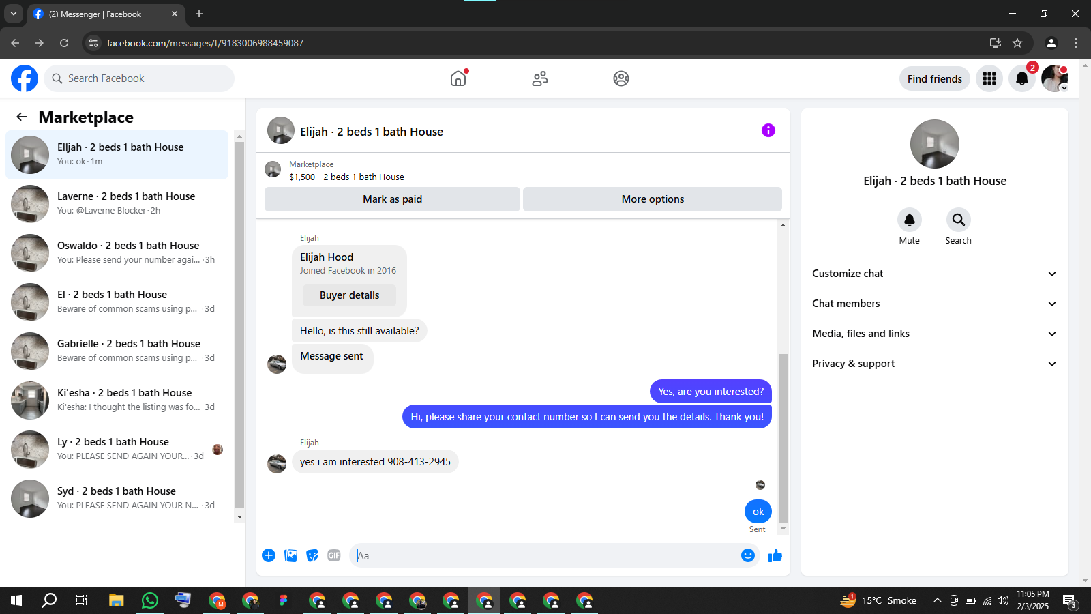This screenshot has width=1091, height=614.
Task: Open the emoji picker in message box
Action: (x=748, y=555)
